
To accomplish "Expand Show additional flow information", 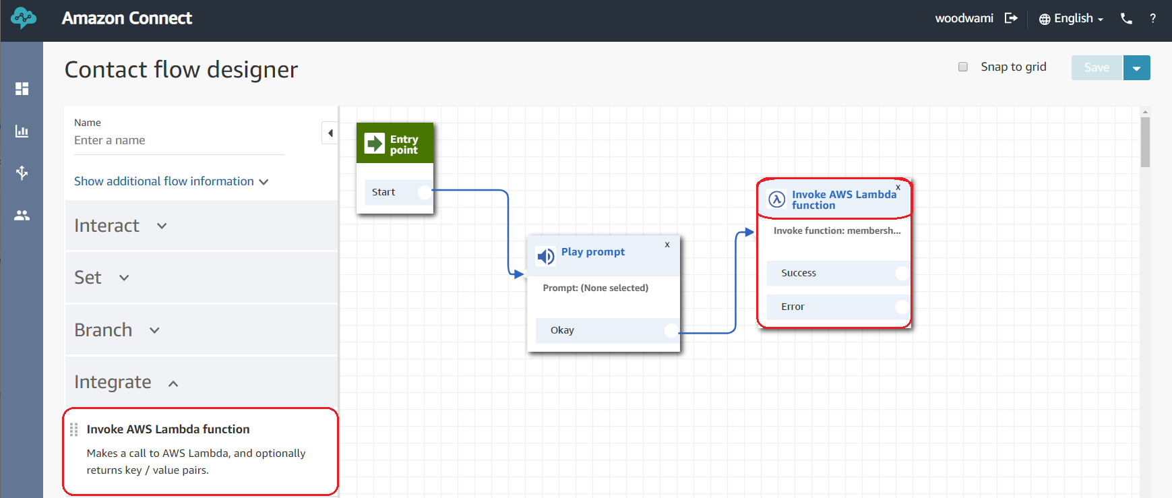I will pyautogui.click(x=171, y=181).
